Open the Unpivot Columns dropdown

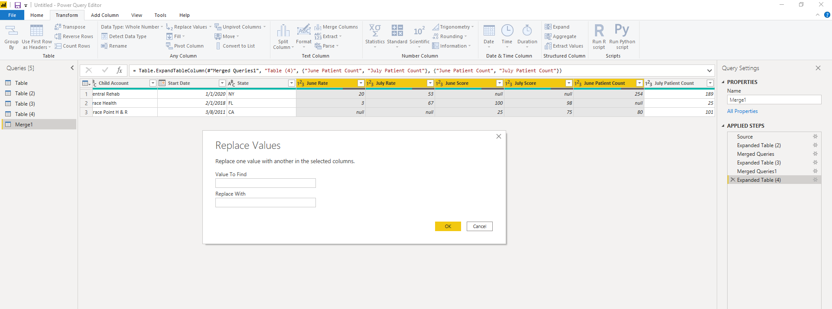[240, 27]
